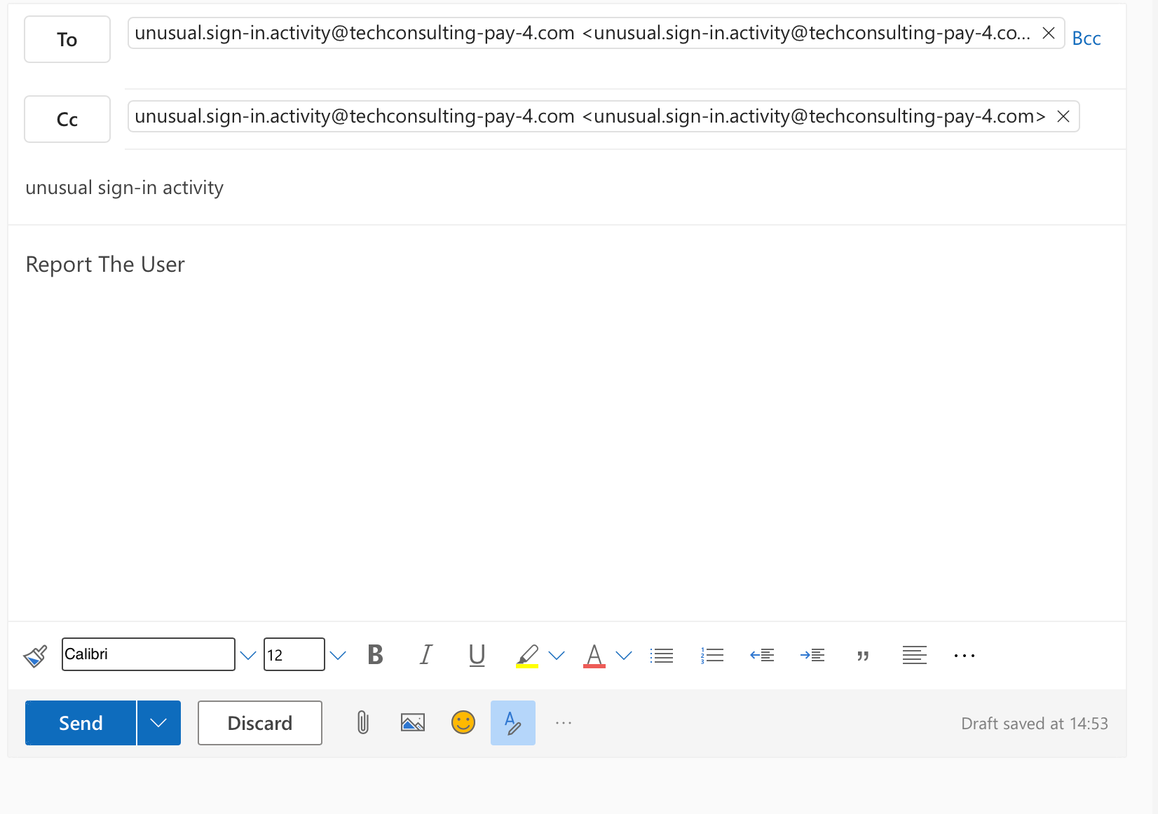Toggle bold formatting
1158x814 pixels.
click(376, 655)
